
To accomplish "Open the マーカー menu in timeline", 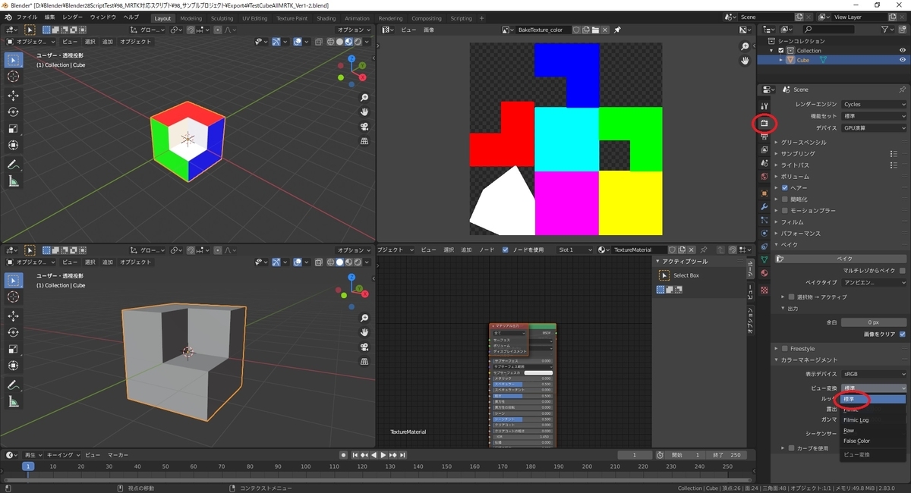I will [x=118, y=455].
